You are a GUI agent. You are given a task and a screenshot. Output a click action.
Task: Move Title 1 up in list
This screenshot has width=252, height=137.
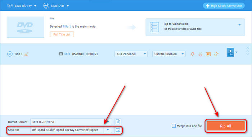248,51
